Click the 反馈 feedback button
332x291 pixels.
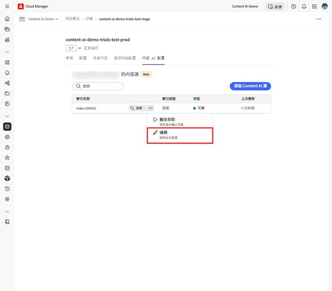275,7
